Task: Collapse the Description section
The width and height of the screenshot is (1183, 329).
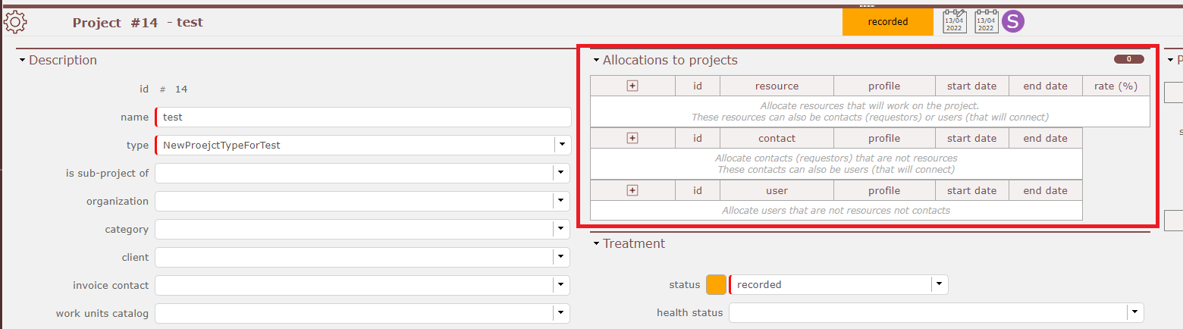Action: [x=23, y=61]
